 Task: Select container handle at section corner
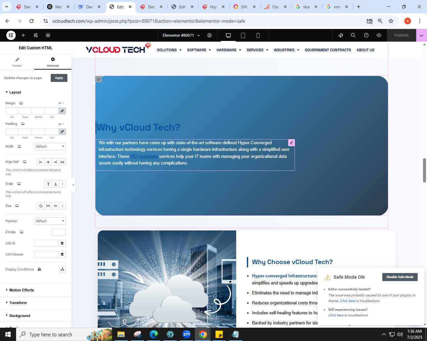tap(98, 79)
